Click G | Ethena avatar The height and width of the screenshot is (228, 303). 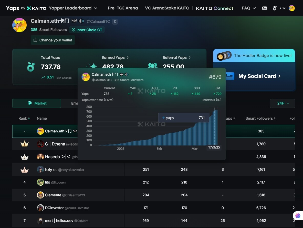tap(40, 144)
